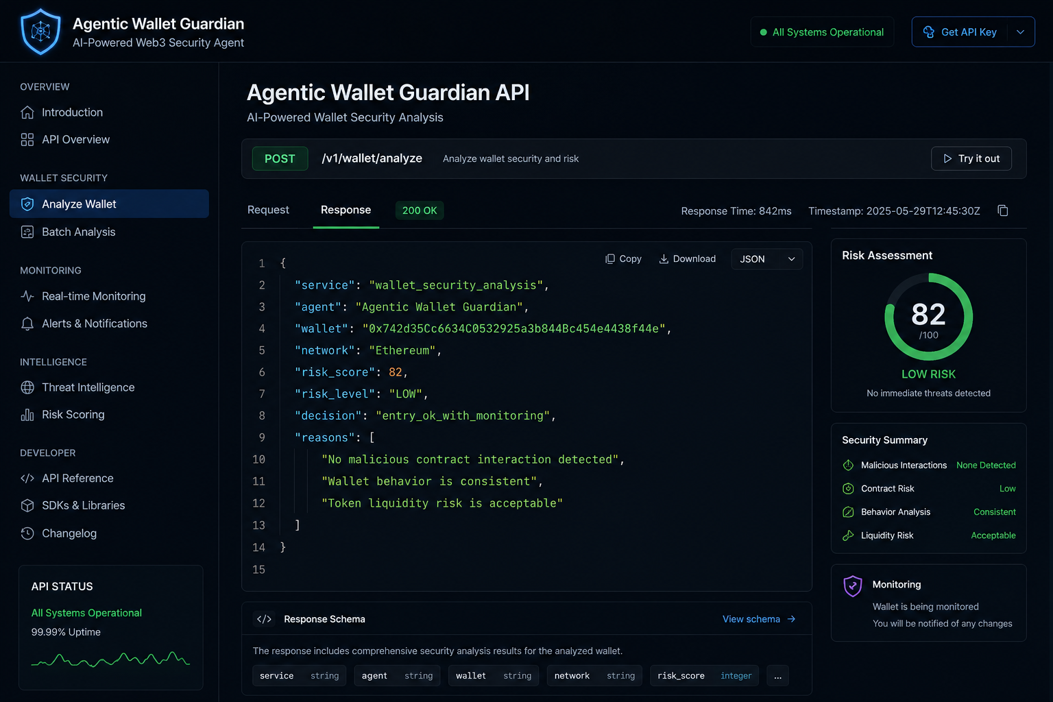
Task: Click the Alerts & Notifications bell icon
Action: (27, 324)
